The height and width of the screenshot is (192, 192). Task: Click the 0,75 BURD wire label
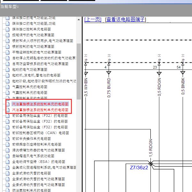point(109,88)
